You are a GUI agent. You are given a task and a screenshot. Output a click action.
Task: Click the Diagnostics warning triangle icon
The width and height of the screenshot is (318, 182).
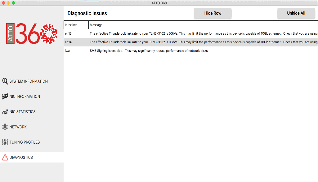coord(5,157)
